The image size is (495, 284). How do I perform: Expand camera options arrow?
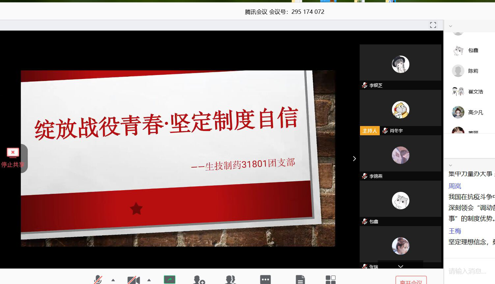pos(149,280)
